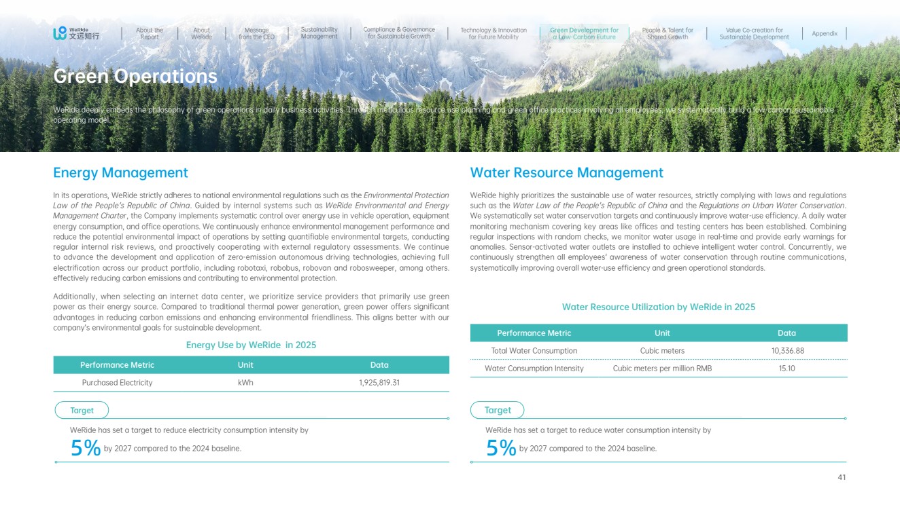Open the About the Report section

150,33
